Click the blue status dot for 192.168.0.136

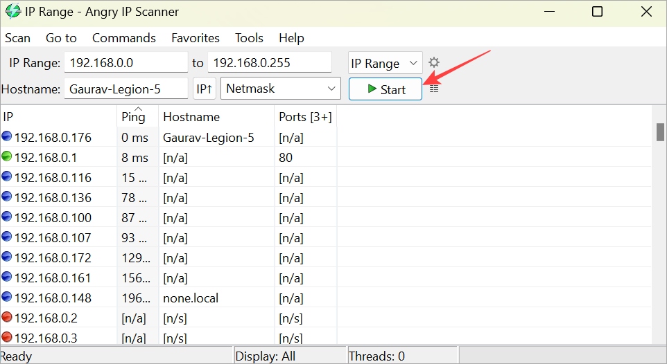click(7, 197)
